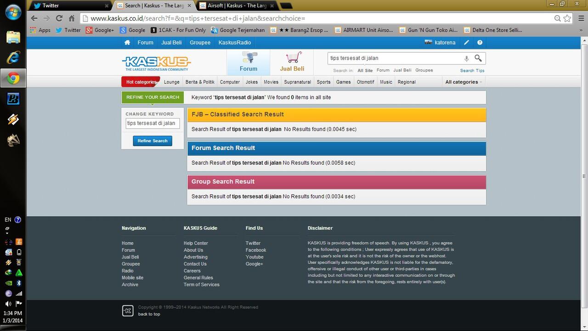This screenshot has height=331, width=588.
Task: Open the help question mark icon
Action: pos(480,42)
